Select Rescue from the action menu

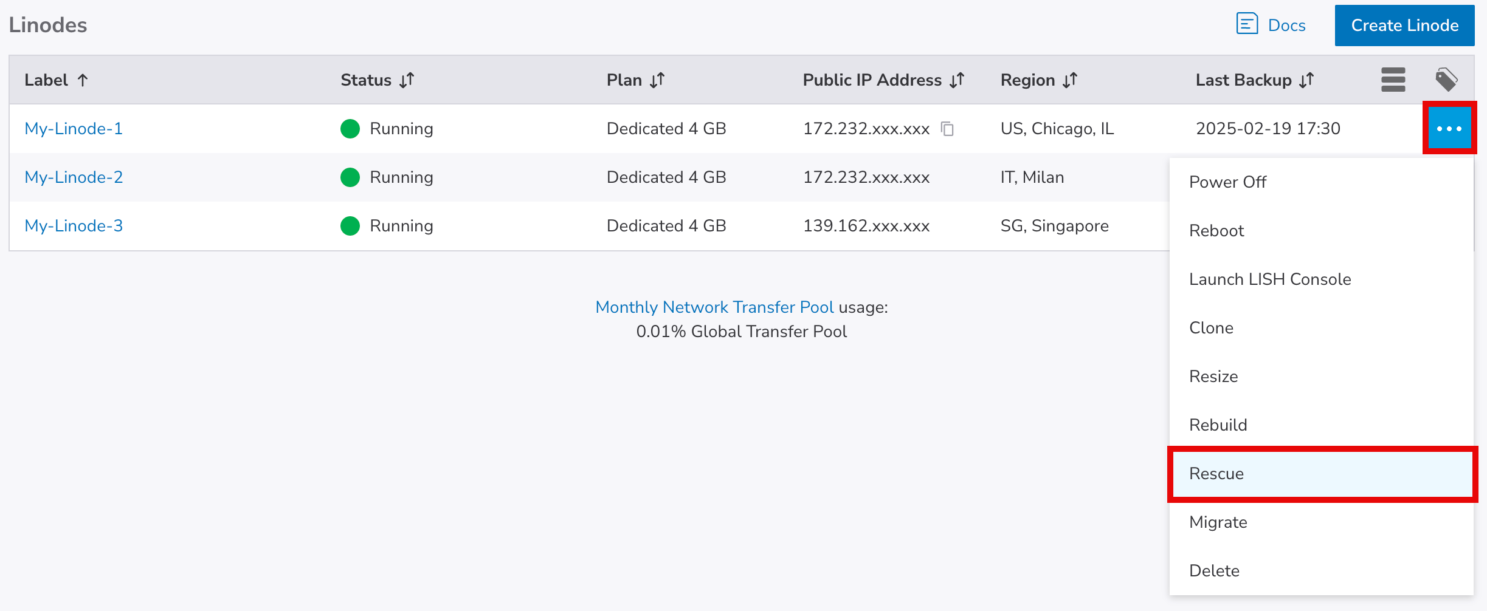(x=1216, y=474)
